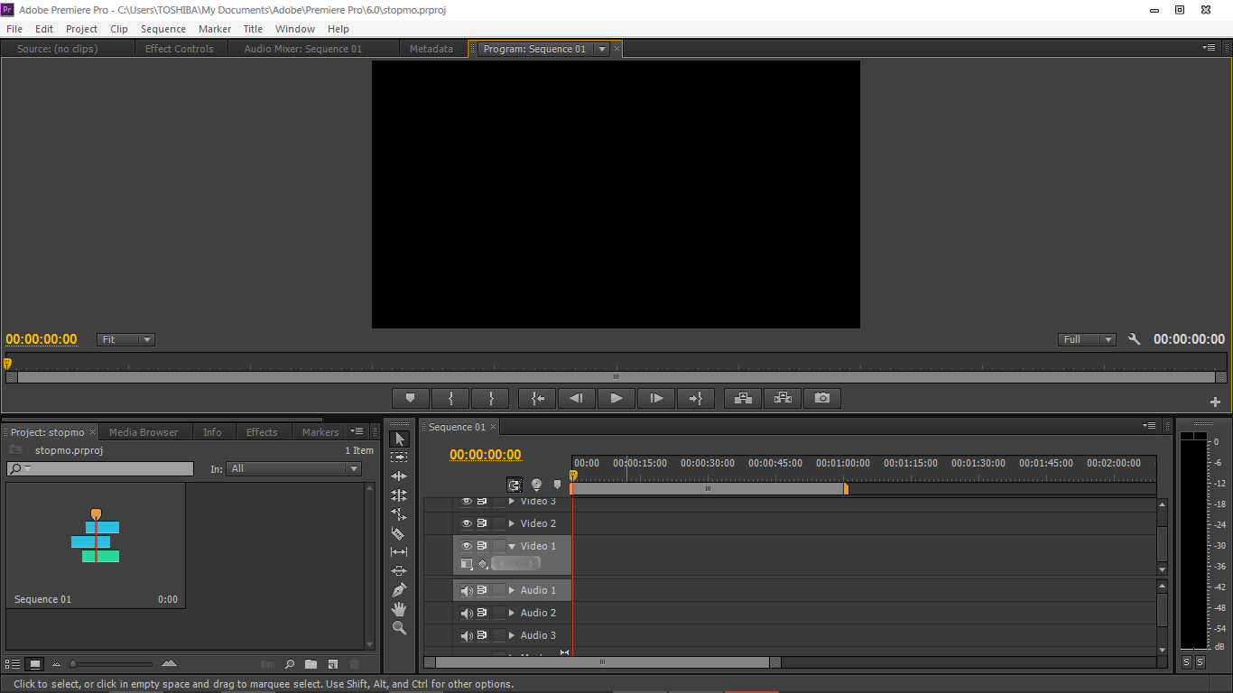This screenshot has height=693, width=1233.
Task: Collapse the Video 1 track
Action: coord(512,546)
